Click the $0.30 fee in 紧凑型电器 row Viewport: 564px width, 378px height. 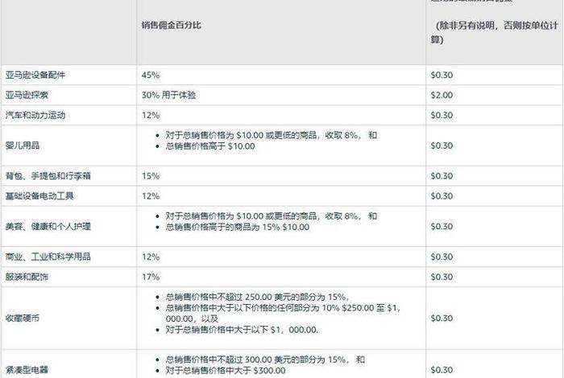(442, 370)
